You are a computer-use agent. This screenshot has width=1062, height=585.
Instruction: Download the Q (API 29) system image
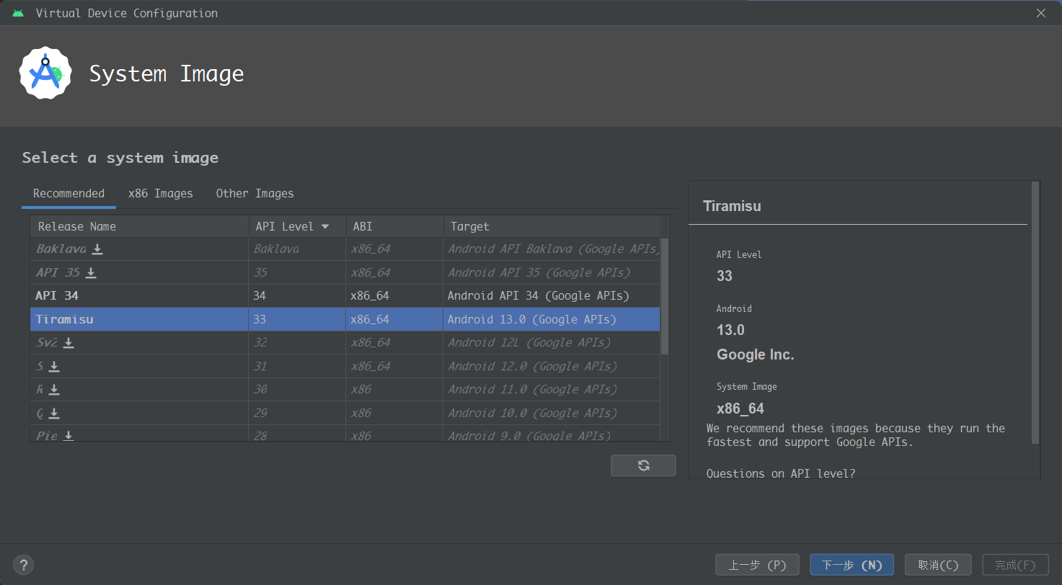(54, 414)
